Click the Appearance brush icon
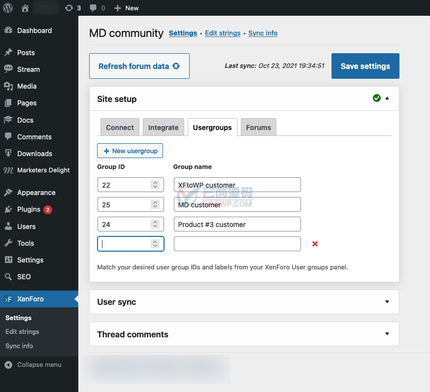Viewport: 430px width, 392px height. point(8,193)
